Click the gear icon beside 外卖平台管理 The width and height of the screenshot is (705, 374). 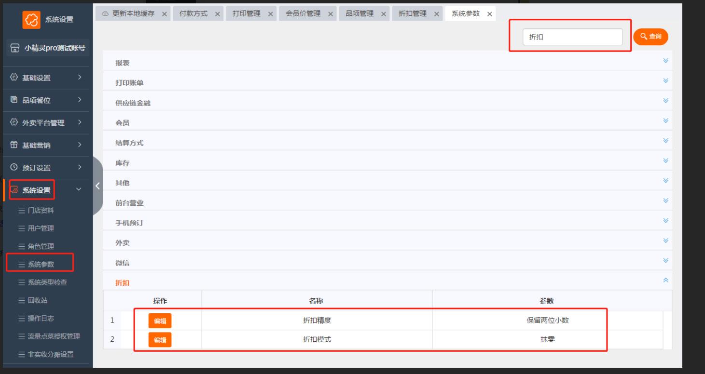click(13, 122)
